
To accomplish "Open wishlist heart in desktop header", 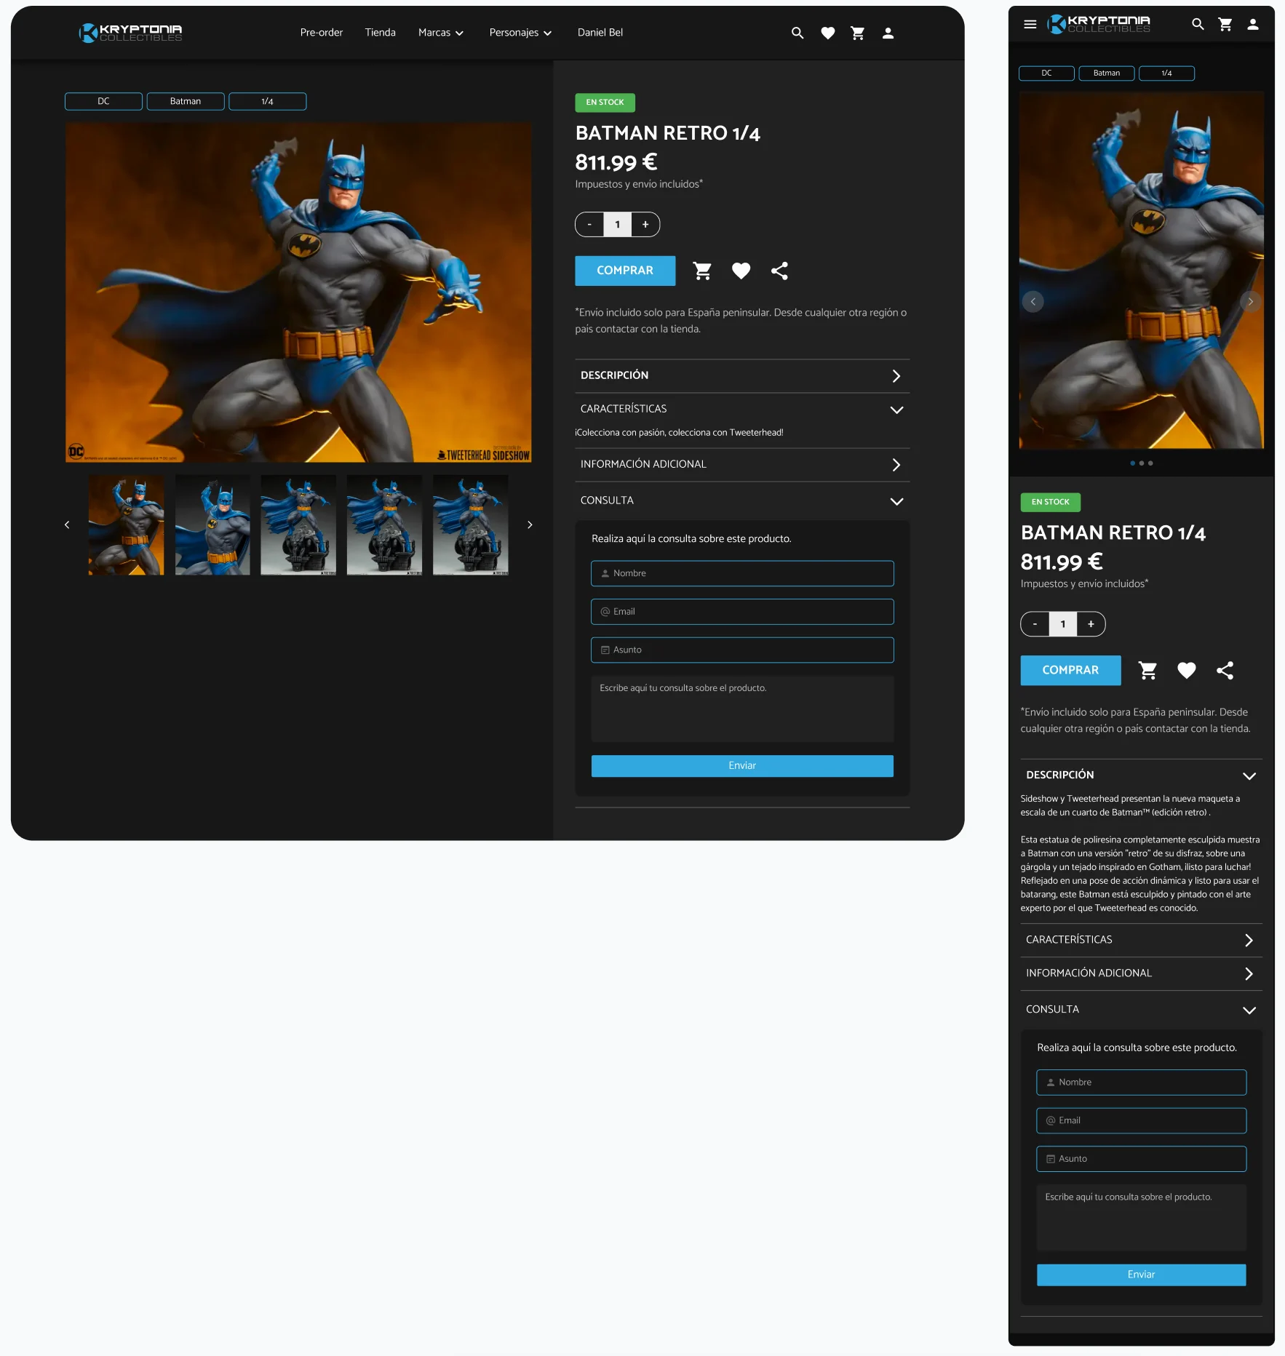I will (x=828, y=33).
